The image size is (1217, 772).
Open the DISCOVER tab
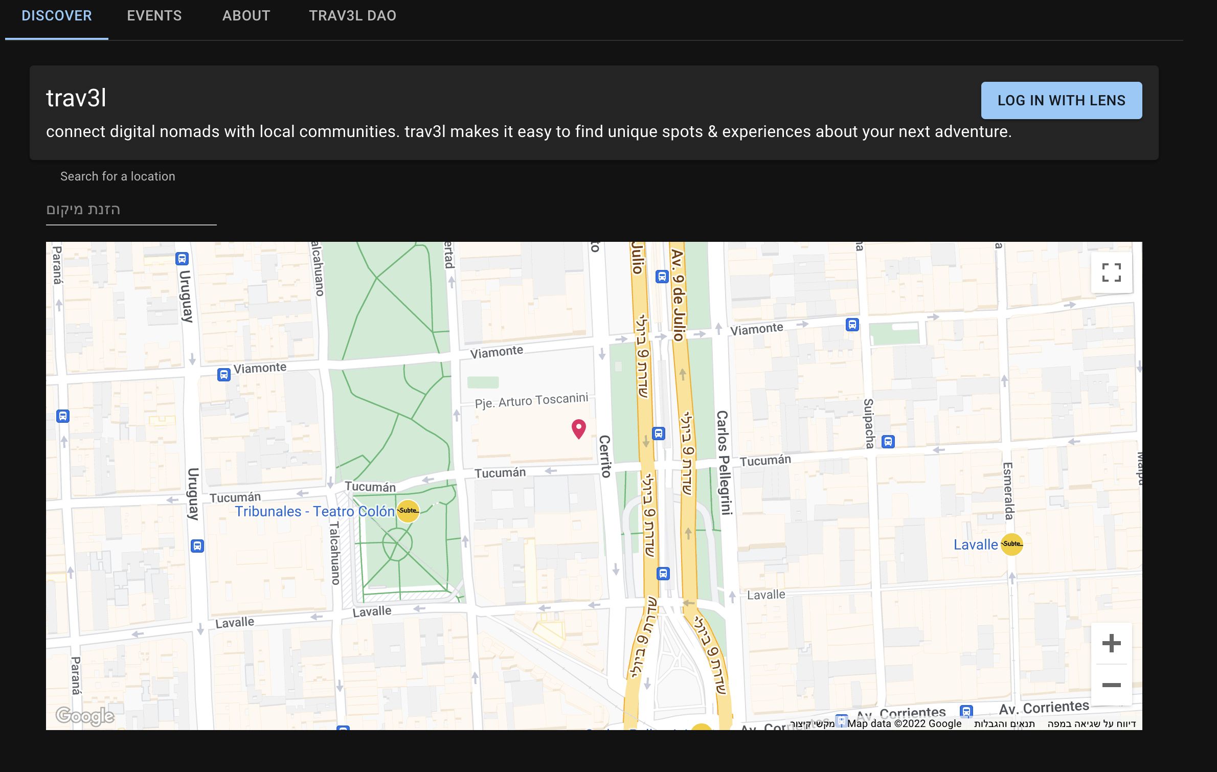point(57,16)
